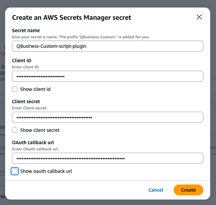Click the "Show client secret" label text

coord(40,130)
